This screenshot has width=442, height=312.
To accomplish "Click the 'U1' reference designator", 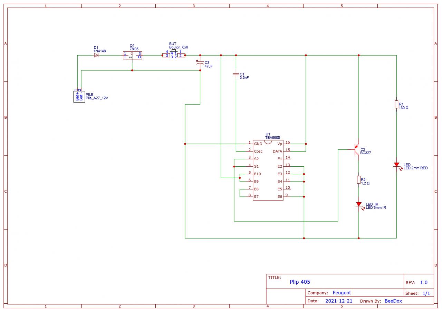I will pos(268,134).
